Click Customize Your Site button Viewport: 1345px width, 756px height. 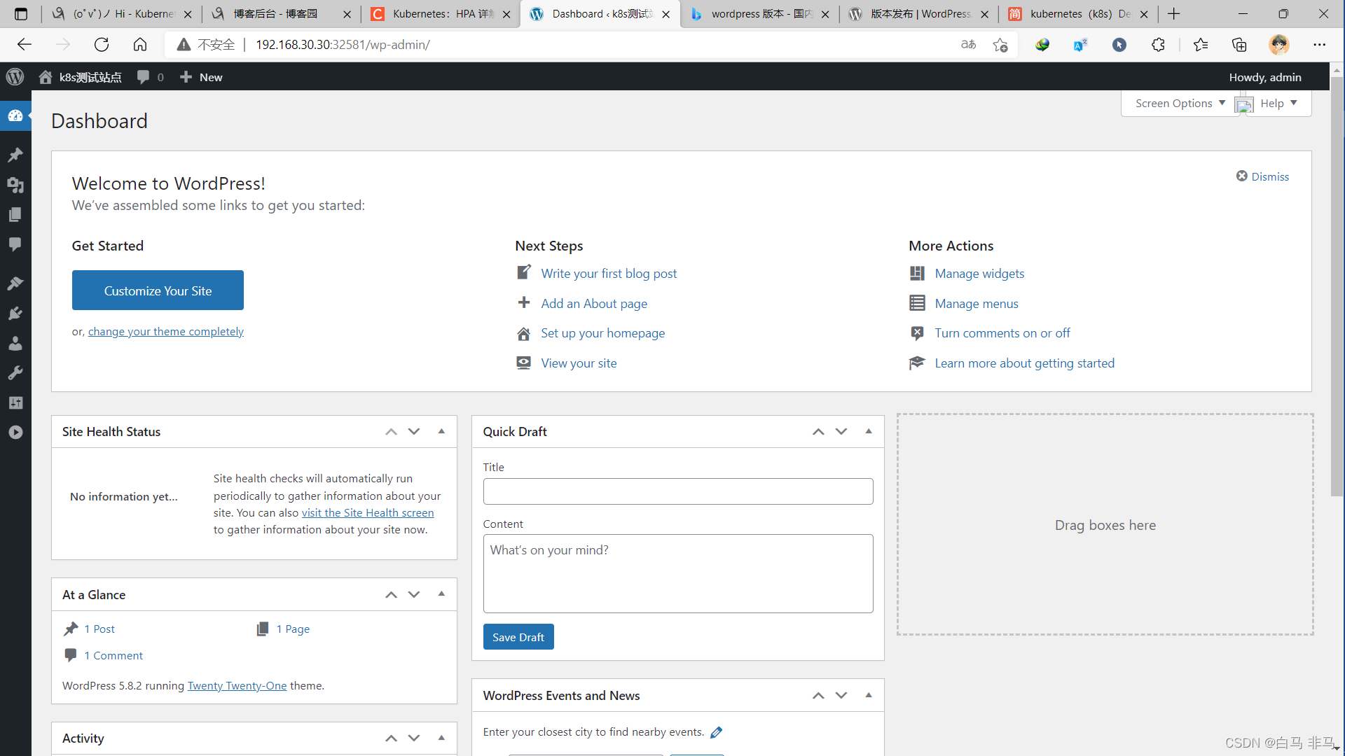point(158,290)
